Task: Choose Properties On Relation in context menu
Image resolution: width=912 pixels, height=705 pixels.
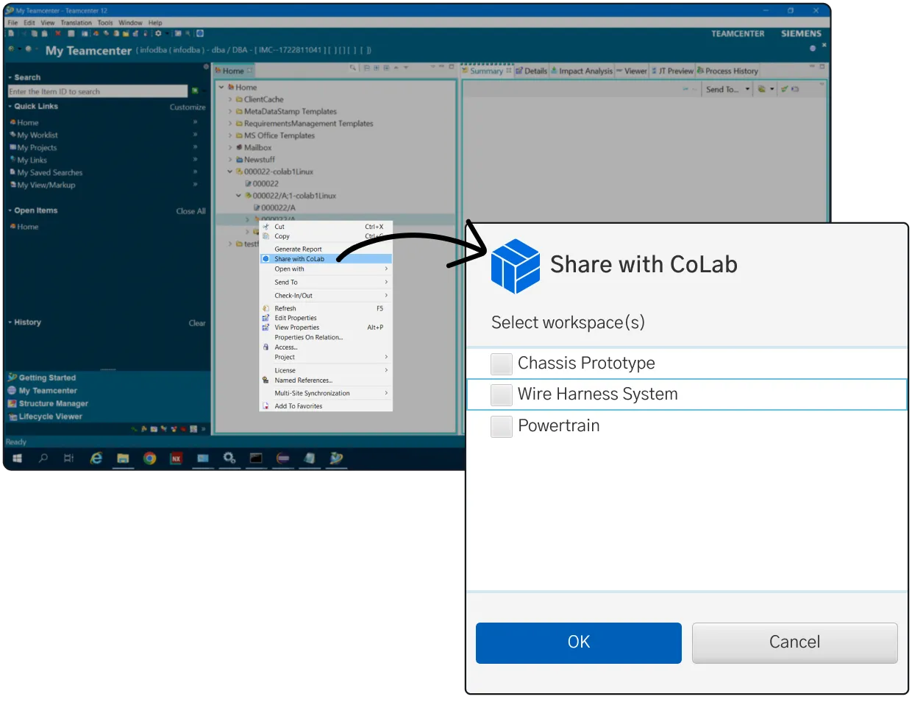Action: (309, 337)
